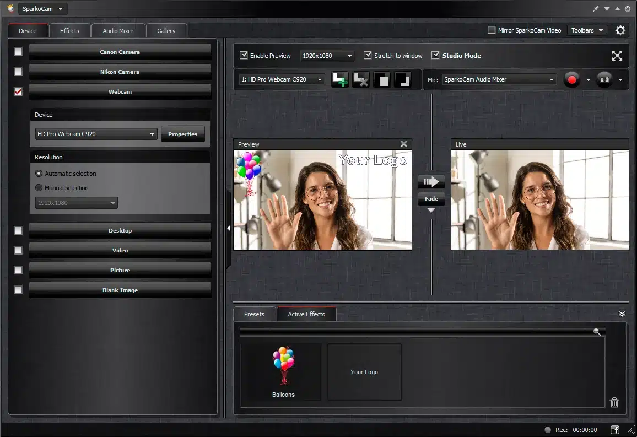Open the Presets tab
This screenshot has width=637, height=437.
(254, 314)
